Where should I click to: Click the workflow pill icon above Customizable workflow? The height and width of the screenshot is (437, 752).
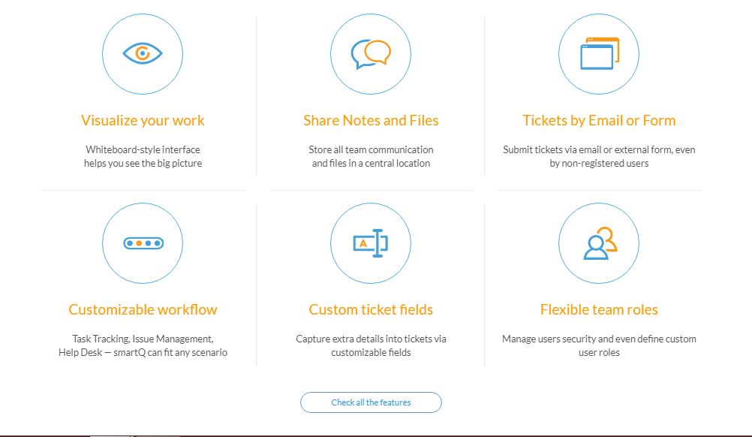coord(143,243)
